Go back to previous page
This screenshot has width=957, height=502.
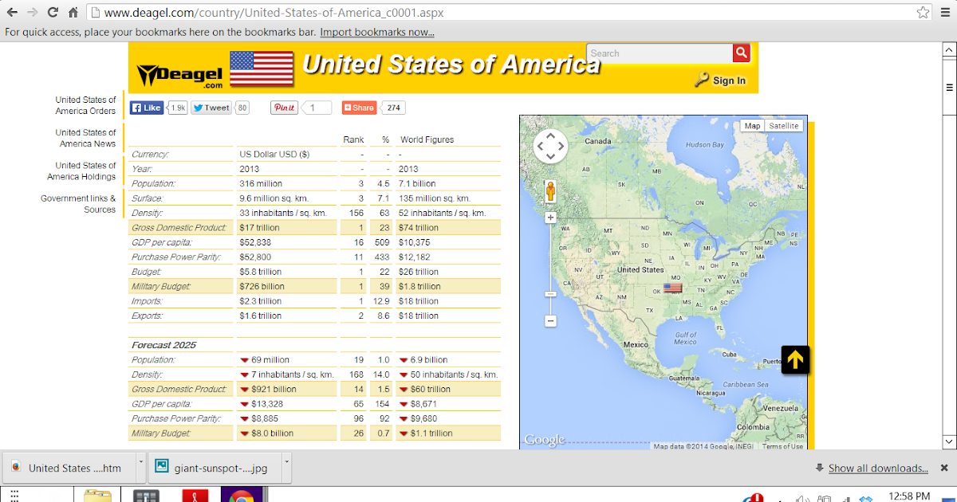[13, 13]
